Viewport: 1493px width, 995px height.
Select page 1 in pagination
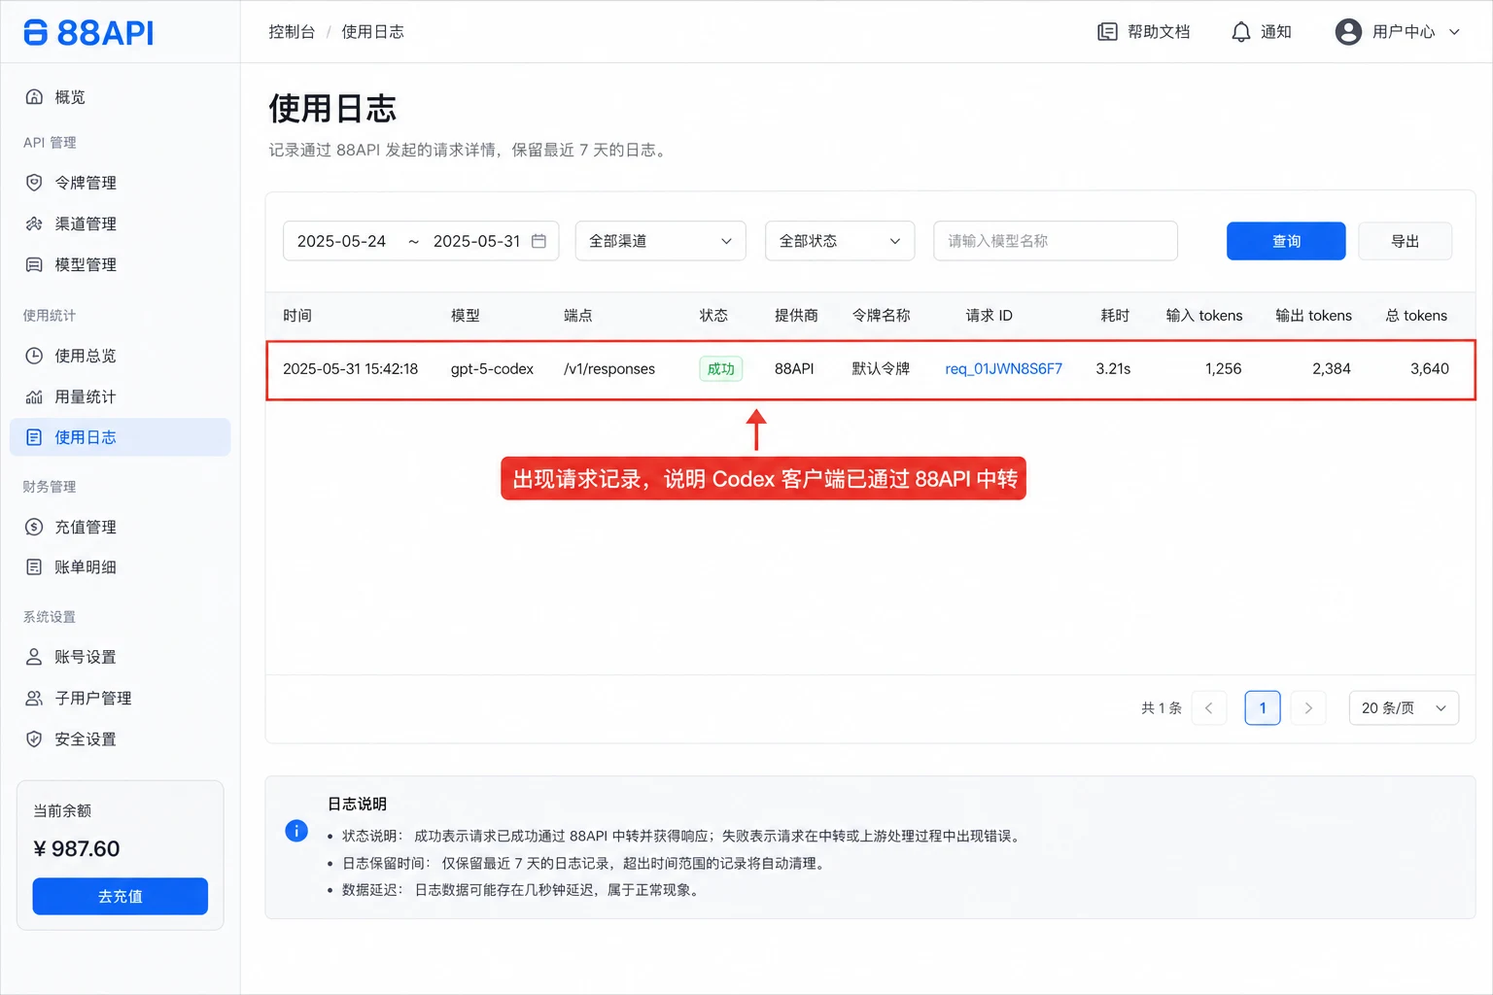point(1263,707)
